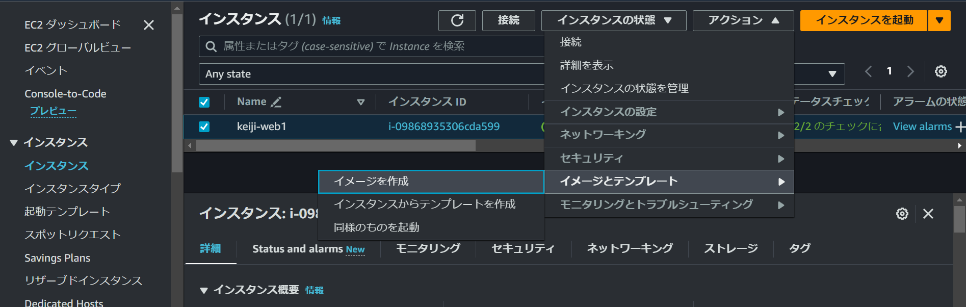
Task: Click the プレビュー link under Console-to-Code
Action: [53, 111]
